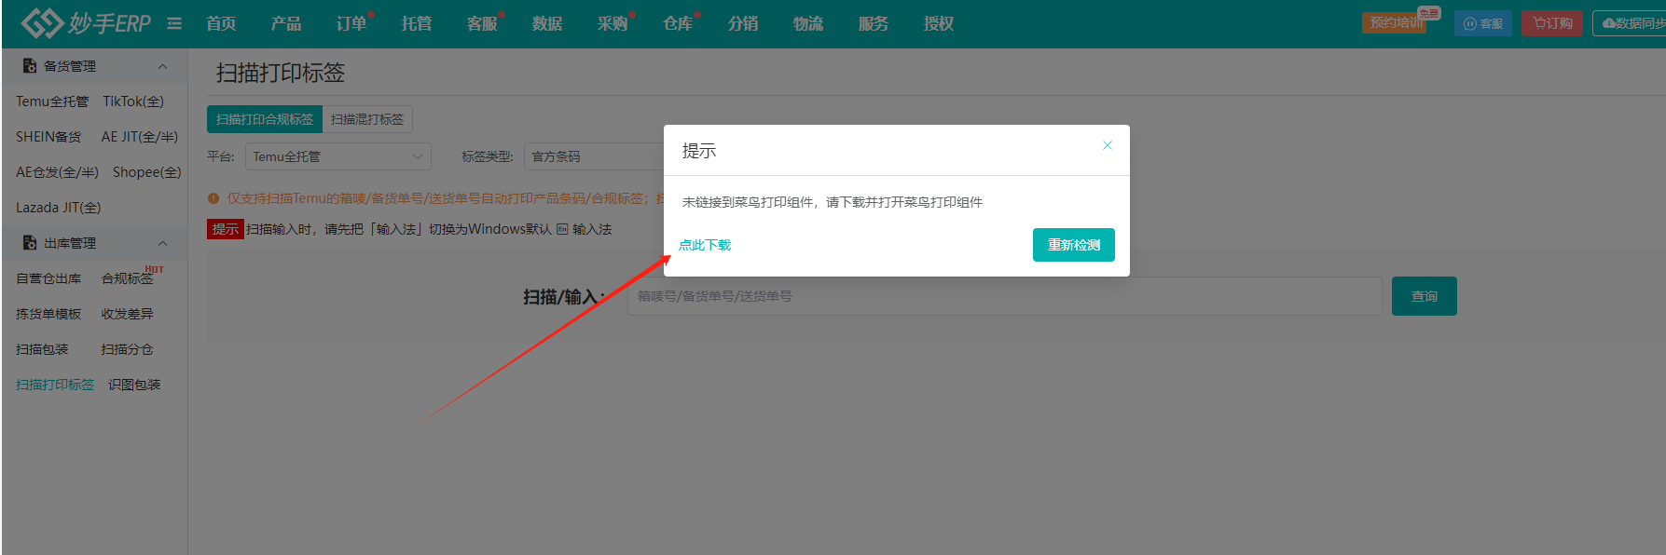Open 扫描打印标签 in sidebar
Image resolution: width=1666 pixels, height=555 pixels.
click(x=55, y=385)
